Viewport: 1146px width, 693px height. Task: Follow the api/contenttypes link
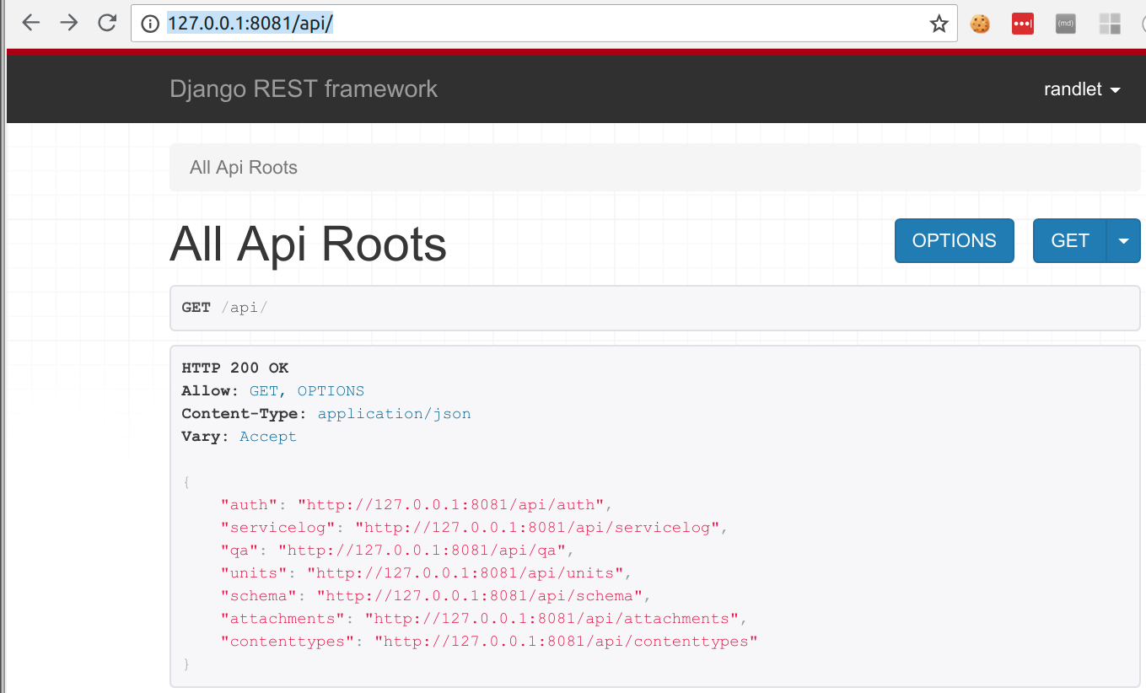point(566,642)
